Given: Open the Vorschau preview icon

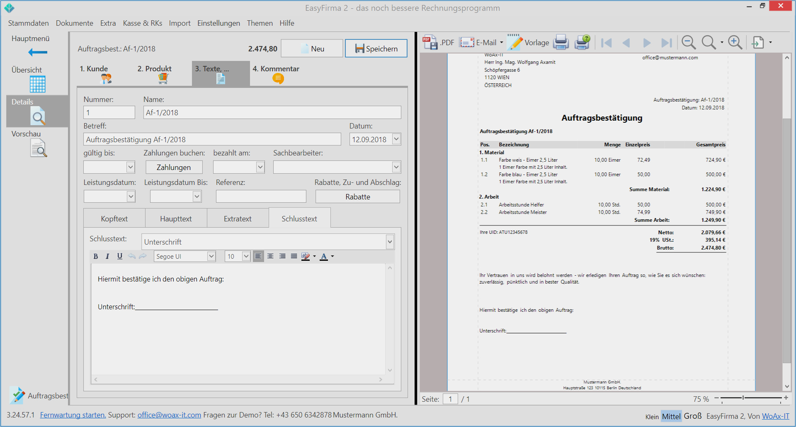Looking at the screenshot, I should [x=39, y=148].
